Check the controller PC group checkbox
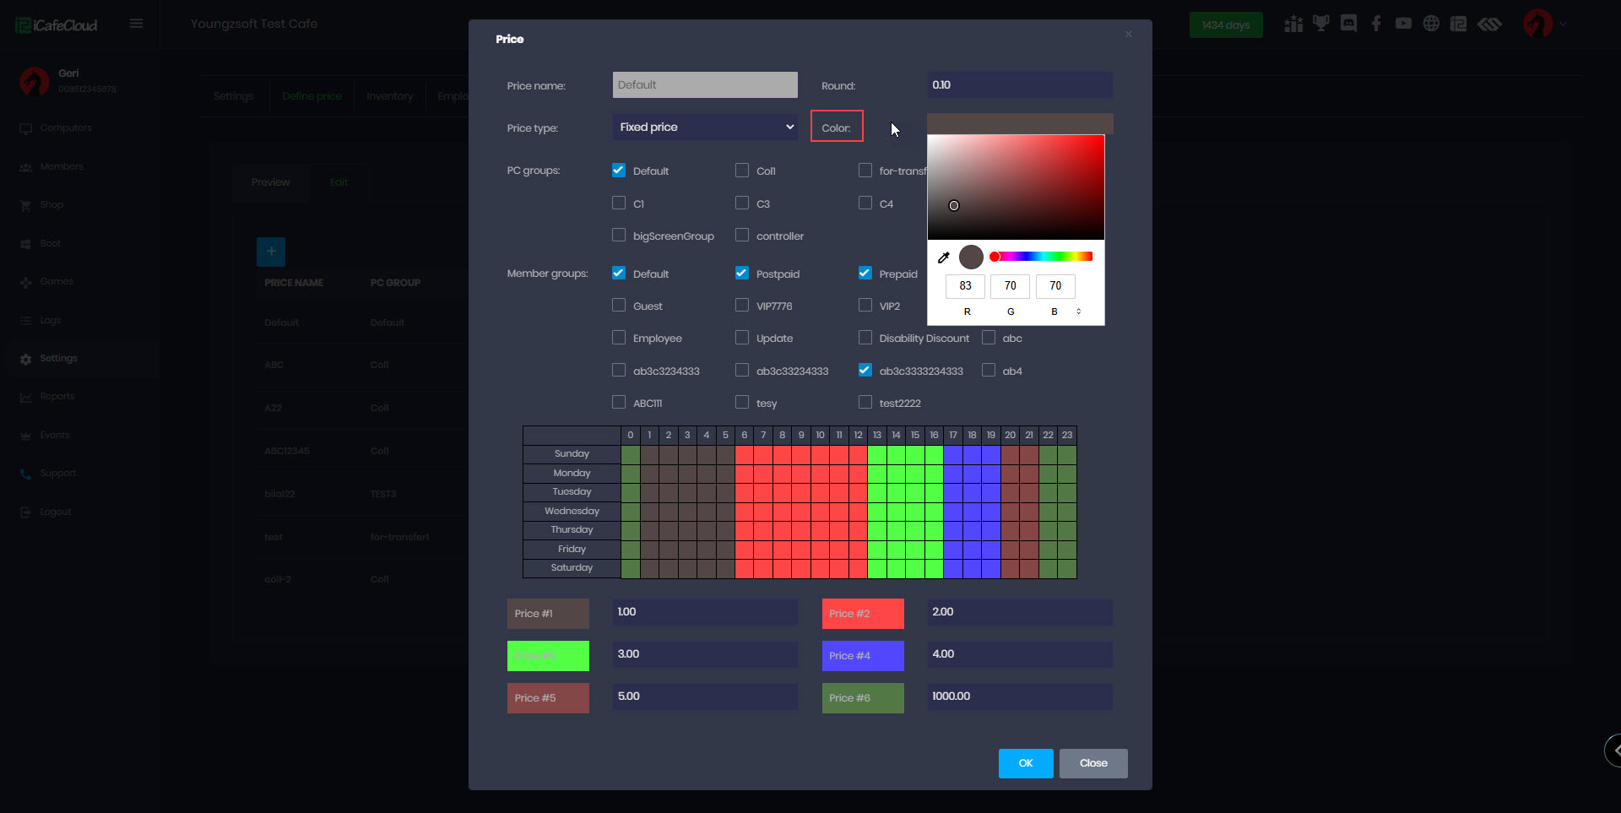The width and height of the screenshot is (1621, 813). (742, 235)
